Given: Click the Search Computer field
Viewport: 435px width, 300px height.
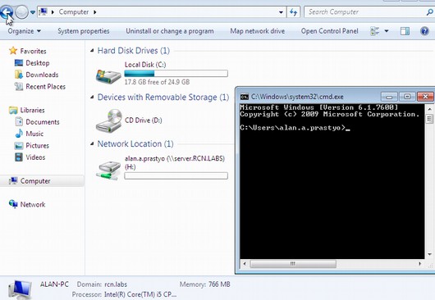Looking at the screenshot, I should pyautogui.click(x=365, y=12).
